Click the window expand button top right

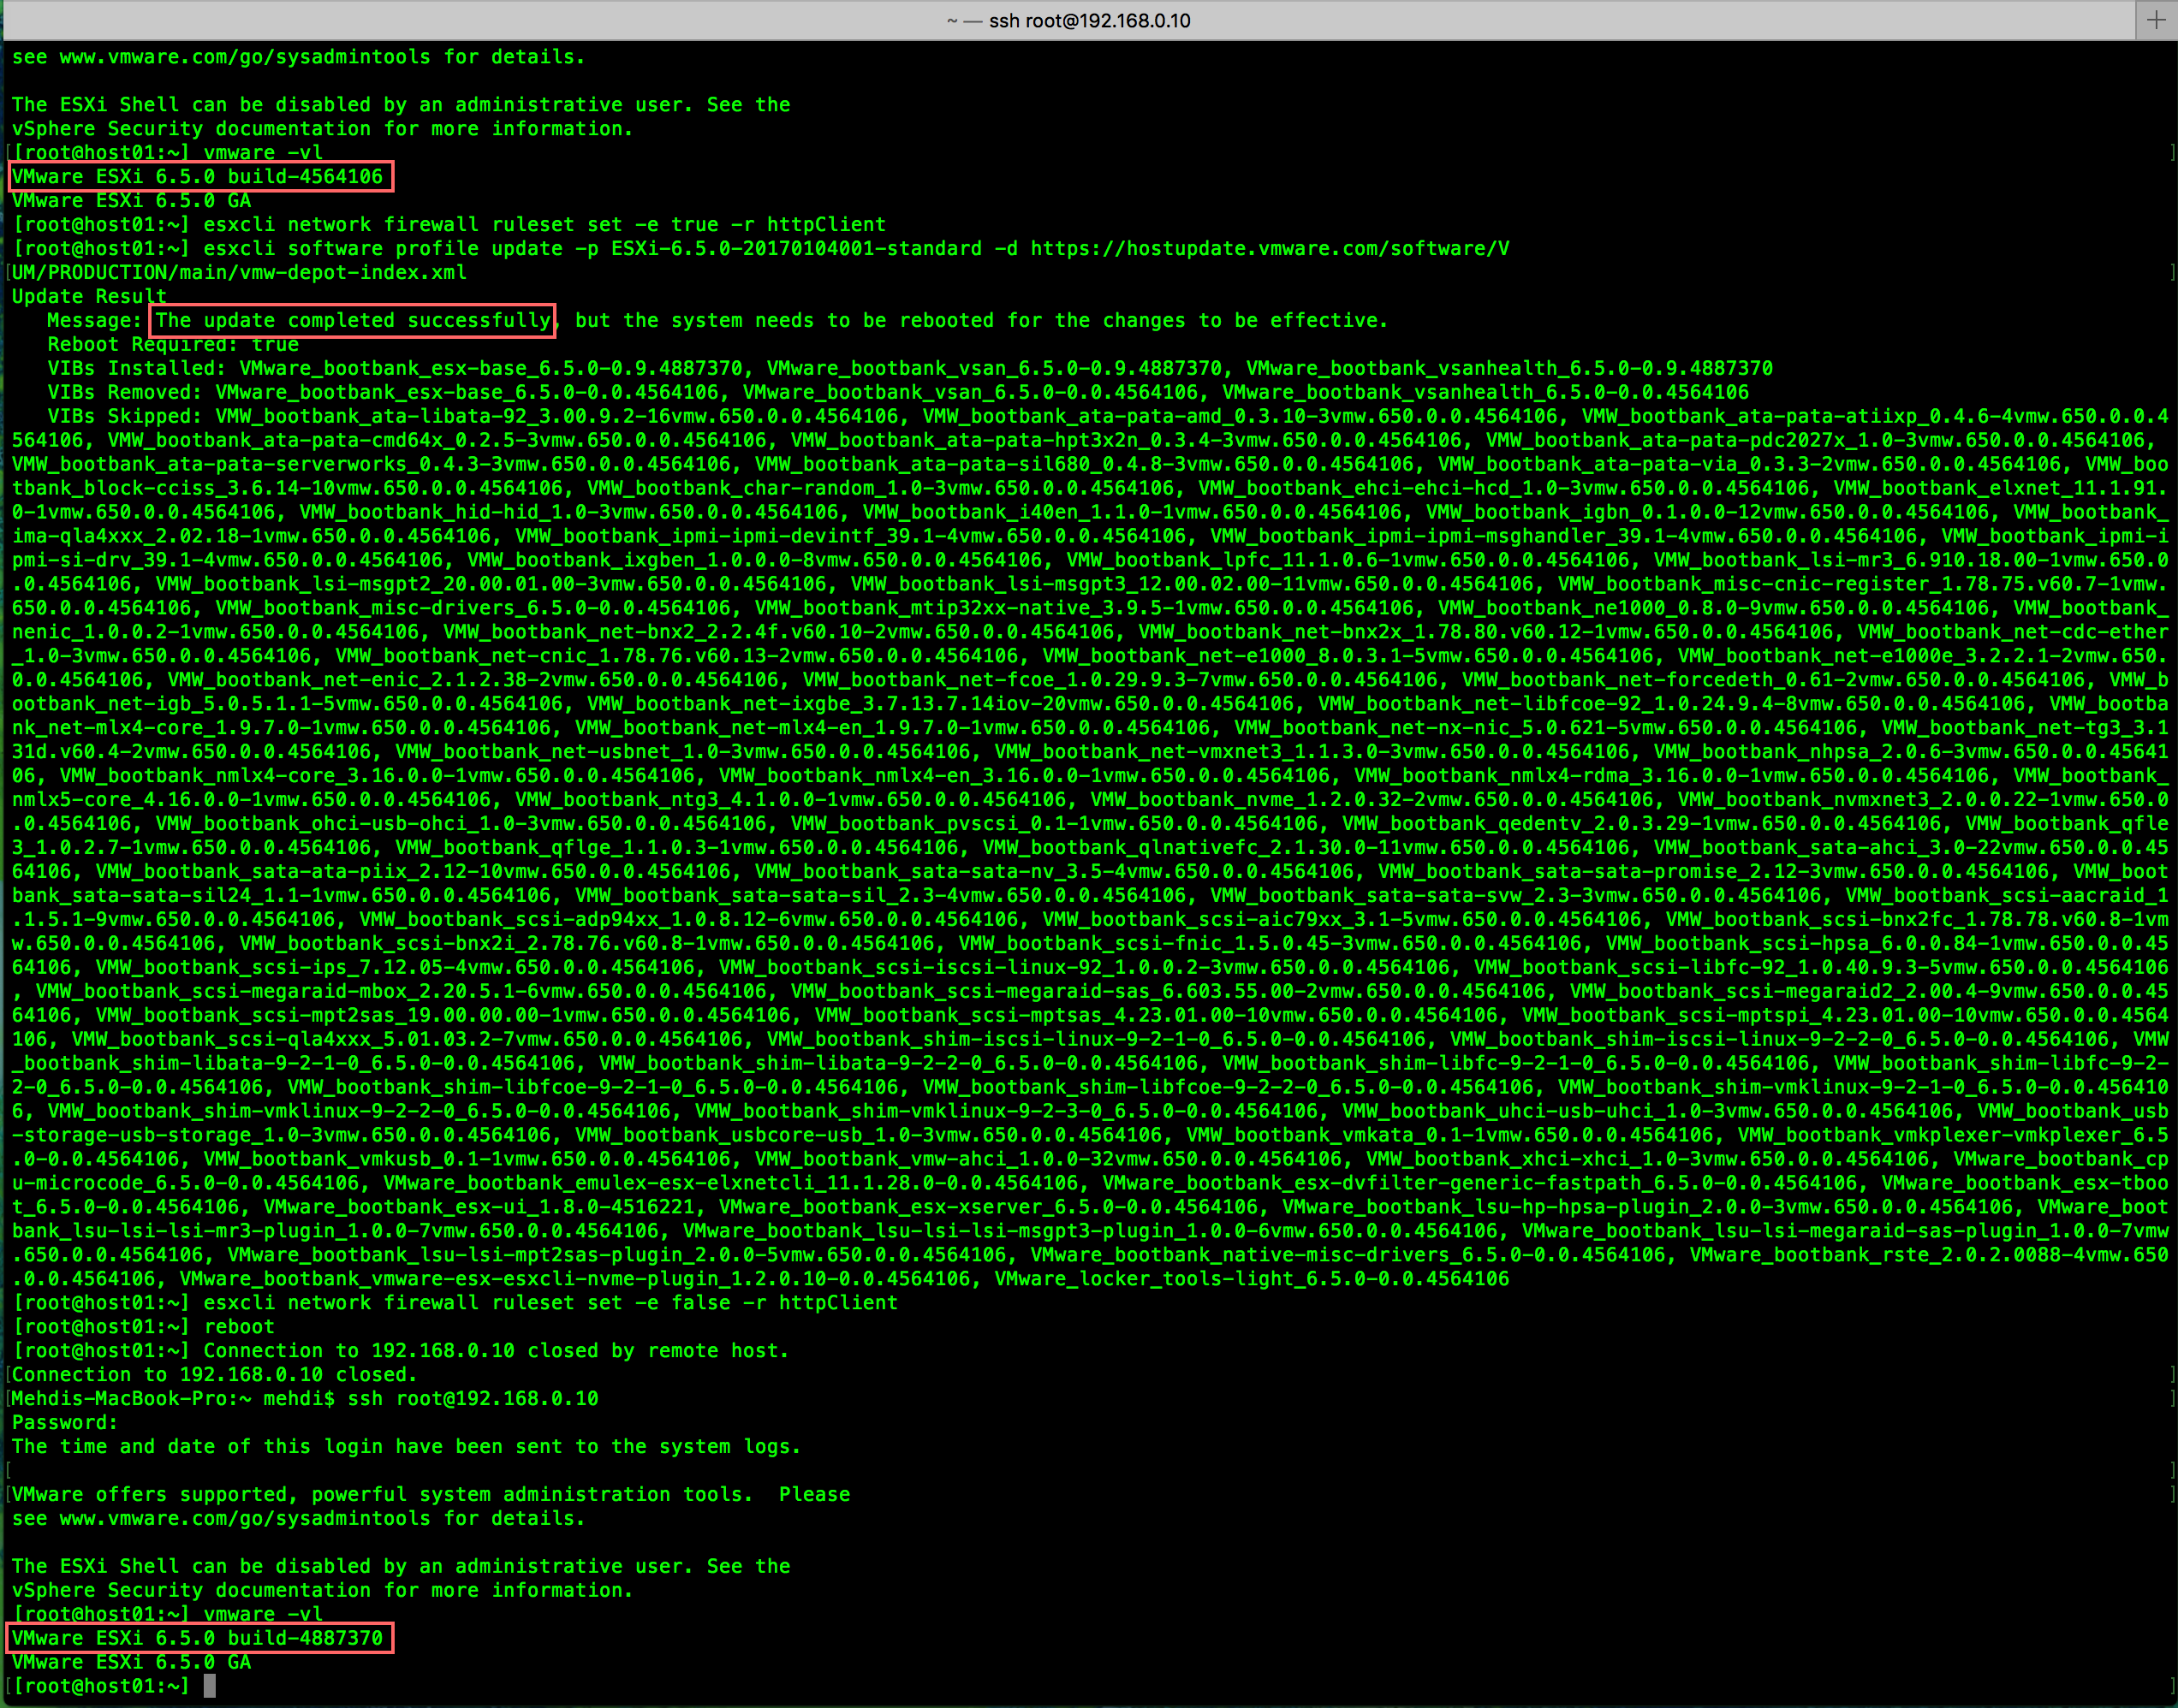[x=2158, y=18]
